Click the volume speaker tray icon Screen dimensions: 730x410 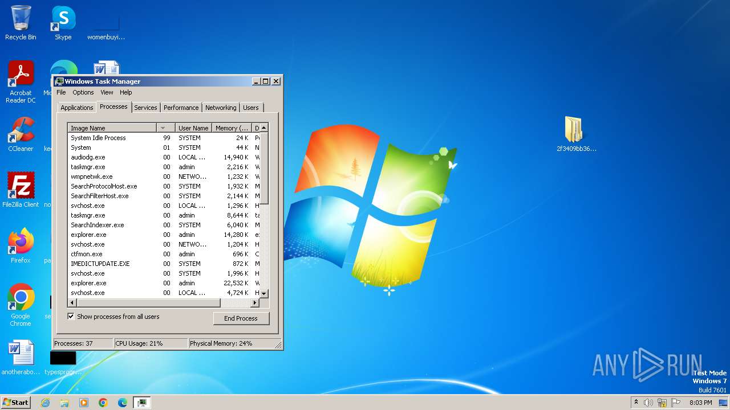pos(648,403)
